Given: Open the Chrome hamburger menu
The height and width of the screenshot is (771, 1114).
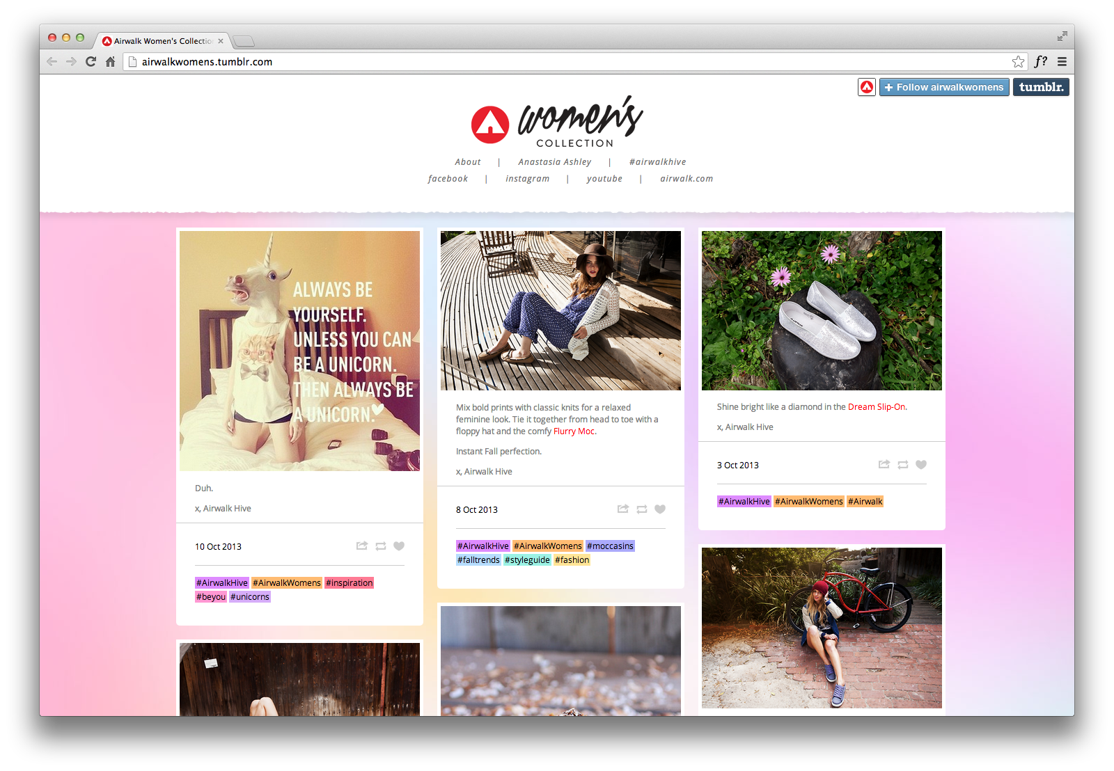Looking at the screenshot, I should 1062,61.
